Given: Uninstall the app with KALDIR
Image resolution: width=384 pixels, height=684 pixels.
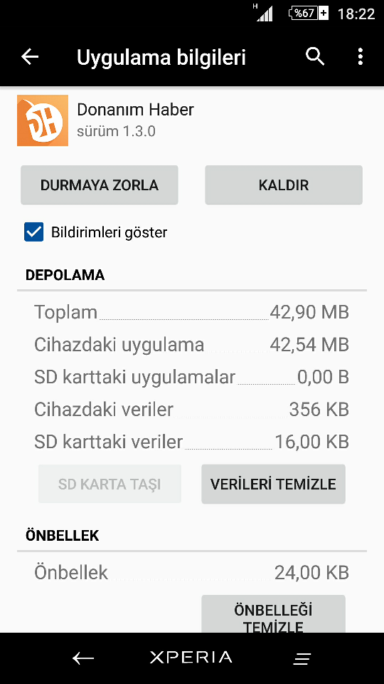Looking at the screenshot, I should [x=284, y=185].
